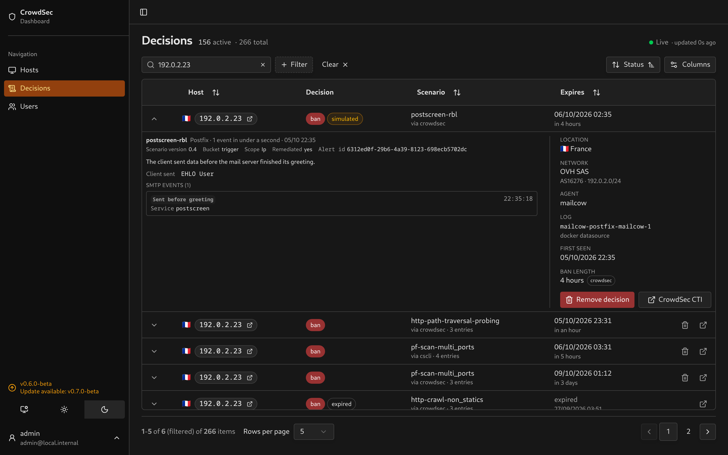Image resolution: width=728 pixels, height=455 pixels.
Task: Open the Rows per page dropdown
Action: 314,431
